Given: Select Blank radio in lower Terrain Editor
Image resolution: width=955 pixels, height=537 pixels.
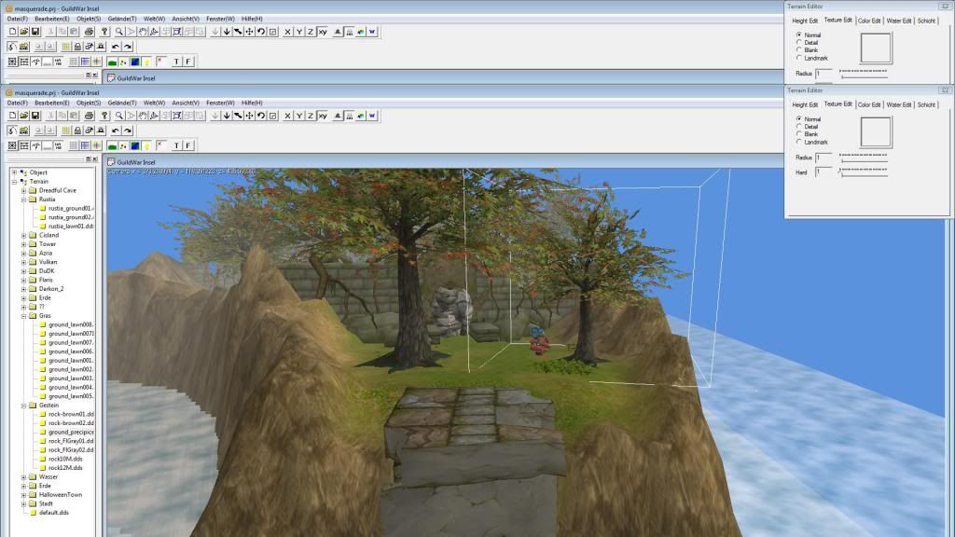Looking at the screenshot, I should click(x=799, y=134).
